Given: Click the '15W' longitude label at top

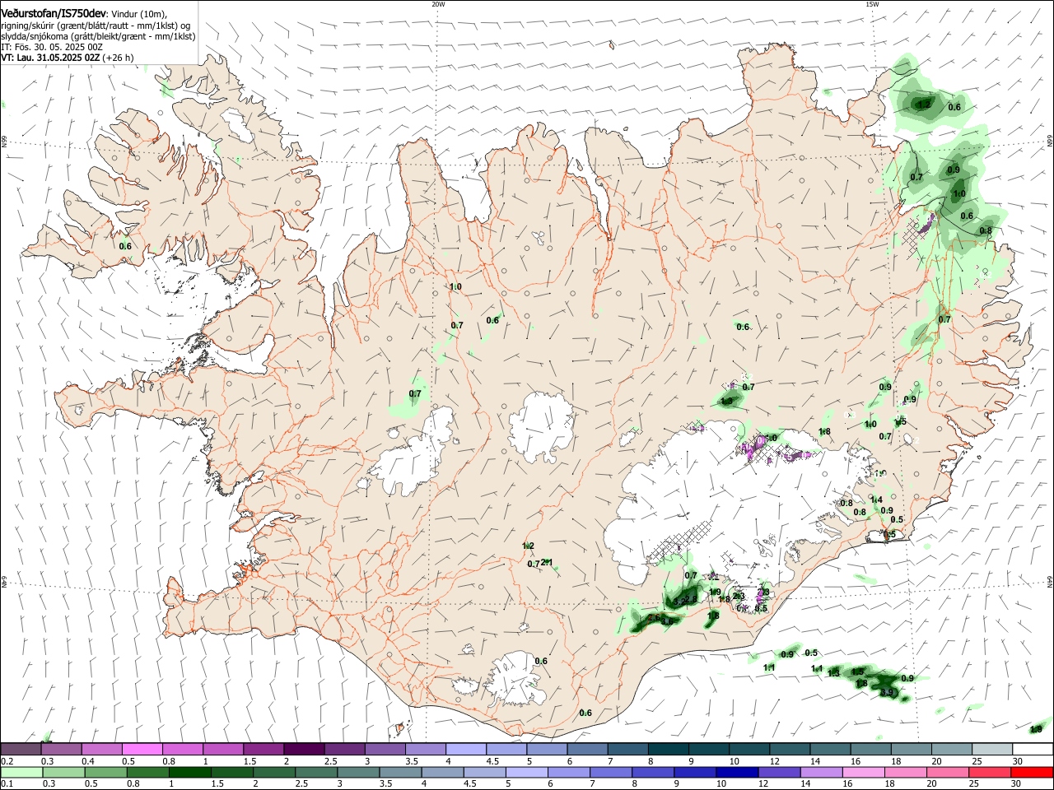Looking at the screenshot, I should tap(872, 4).
